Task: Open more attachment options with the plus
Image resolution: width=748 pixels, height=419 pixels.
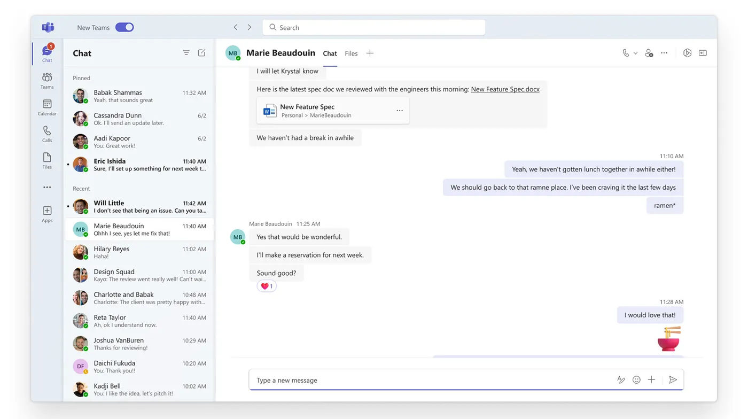Action: [x=651, y=379]
